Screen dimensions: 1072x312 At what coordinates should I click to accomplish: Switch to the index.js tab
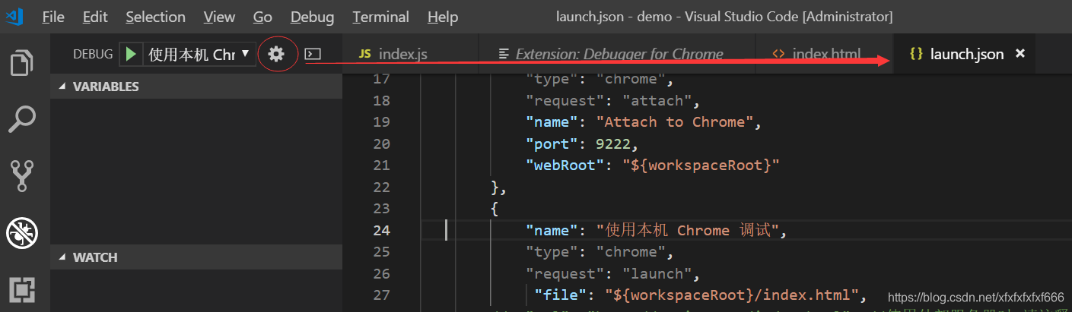(410, 54)
